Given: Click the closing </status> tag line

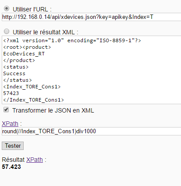Looking at the screenshot, I should (18, 80).
